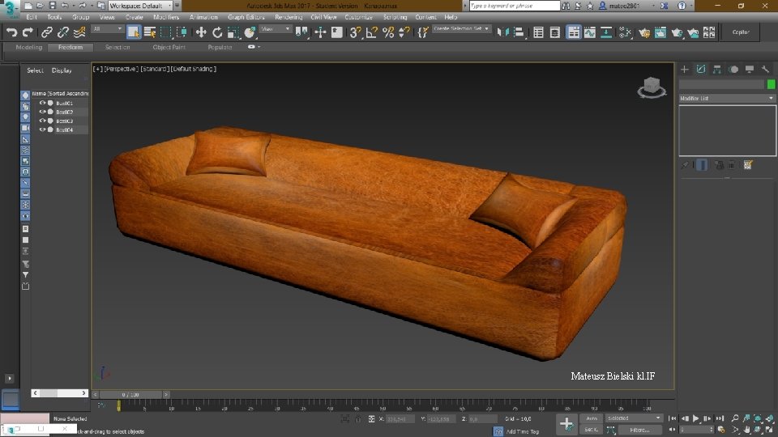Screen dimensions: 778x437
Task: Click the Undo arrow icon
Action: click(11, 32)
